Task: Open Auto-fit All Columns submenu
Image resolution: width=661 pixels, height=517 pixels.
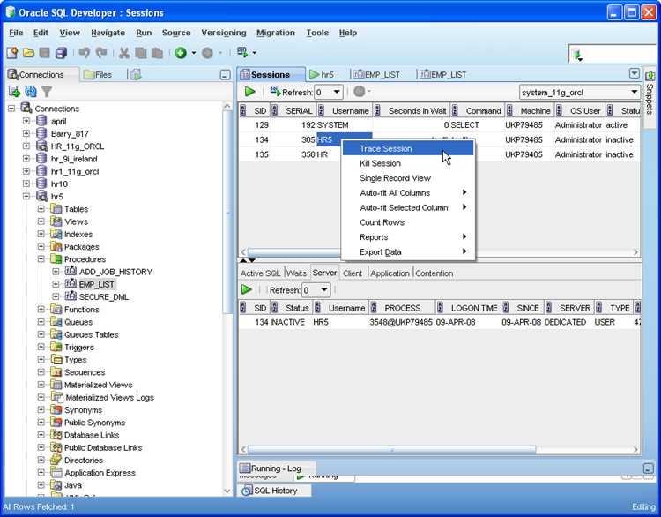Action: 408,193
